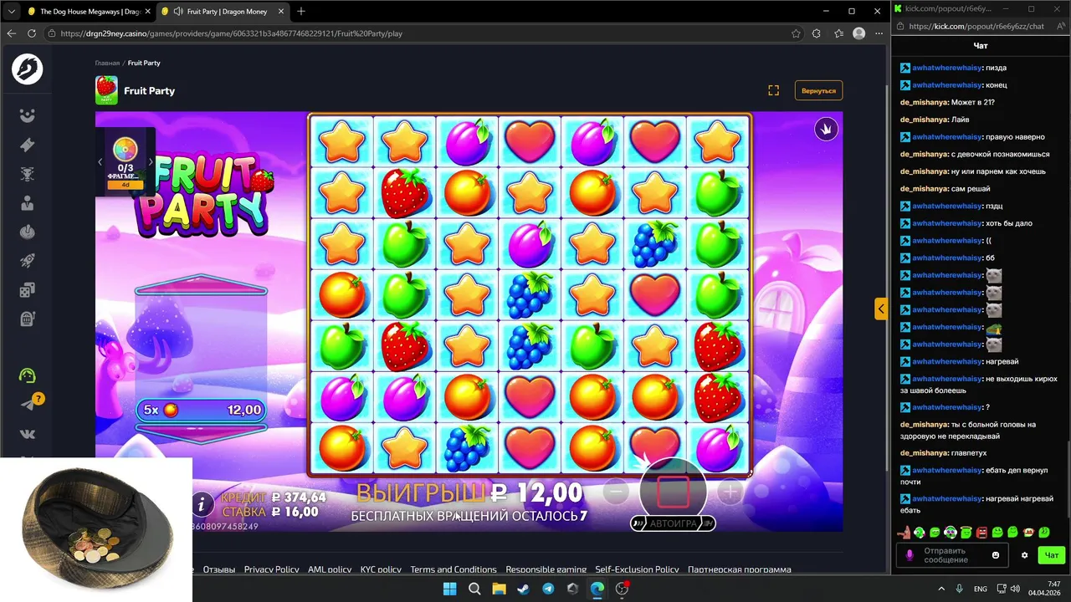The image size is (1071, 602).
Task: Open the dice games sidebar icon
Action: pyautogui.click(x=28, y=290)
